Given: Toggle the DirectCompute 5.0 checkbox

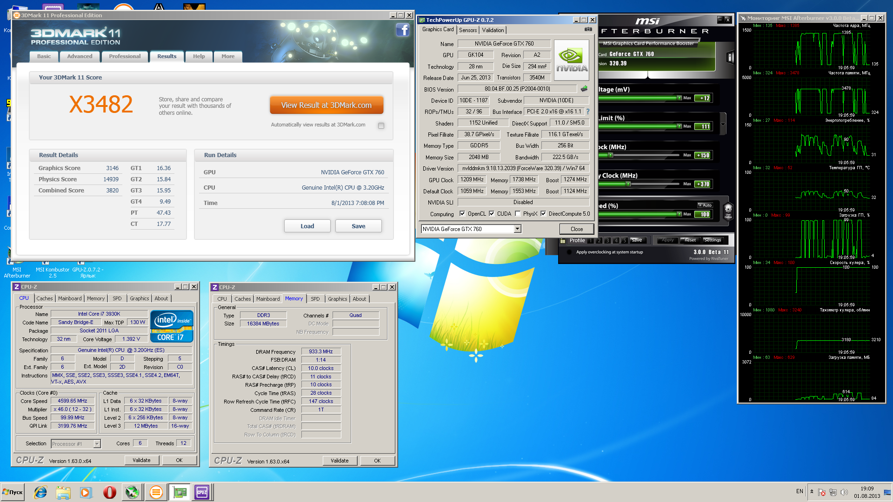Looking at the screenshot, I should 543,214.
